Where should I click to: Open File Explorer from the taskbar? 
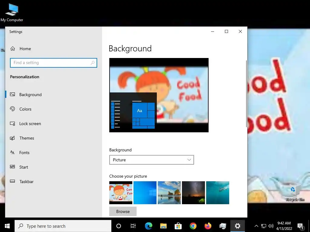click(x=163, y=226)
